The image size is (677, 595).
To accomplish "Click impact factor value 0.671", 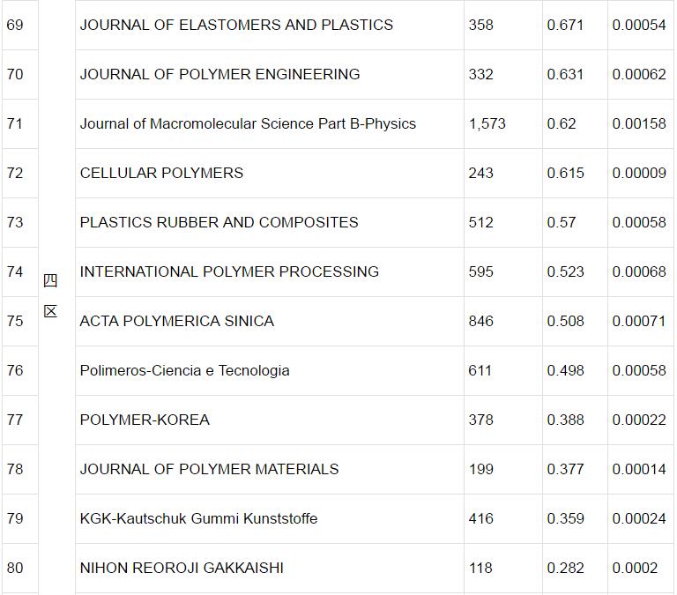I will pos(565,25).
